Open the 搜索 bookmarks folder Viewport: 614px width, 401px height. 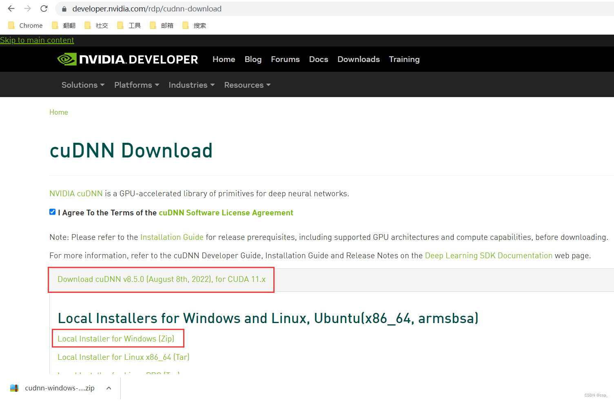point(194,25)
